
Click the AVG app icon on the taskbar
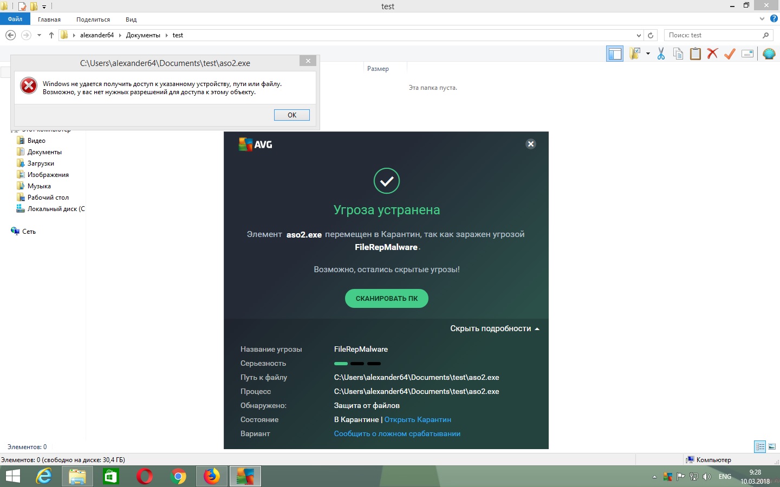point(245,476)
